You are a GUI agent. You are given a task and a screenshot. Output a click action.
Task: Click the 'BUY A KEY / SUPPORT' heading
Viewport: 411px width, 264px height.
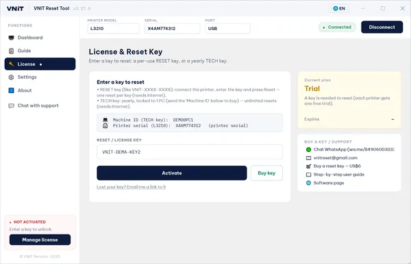coord(328,142)
